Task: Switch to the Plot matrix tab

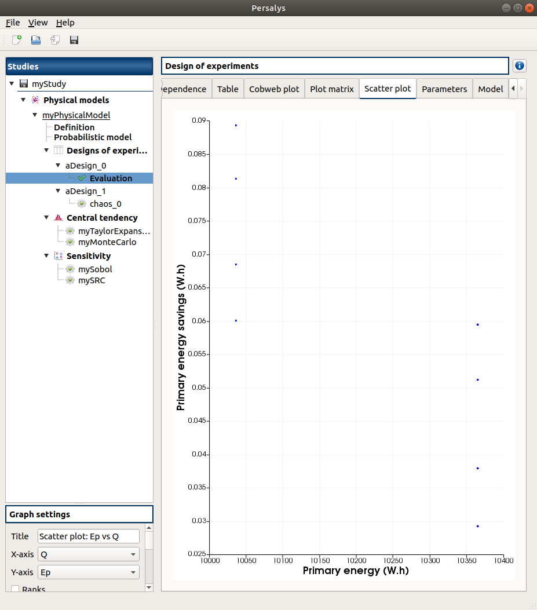Action: 331,89
